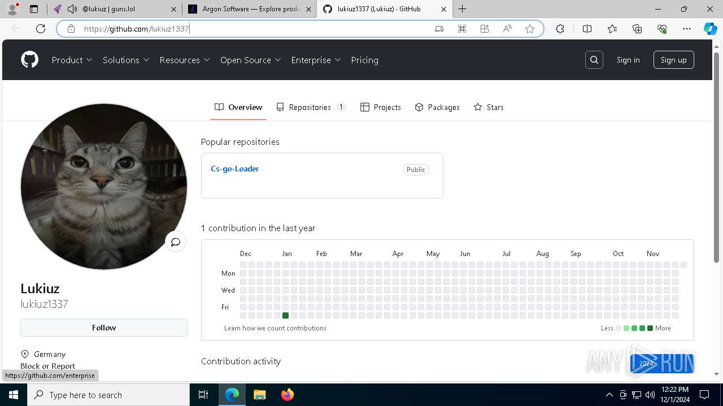Image resolution: width=723 pixels, height=406 pixels.
Task: Click the Block or Report link
Action: (x=48, y=366)
